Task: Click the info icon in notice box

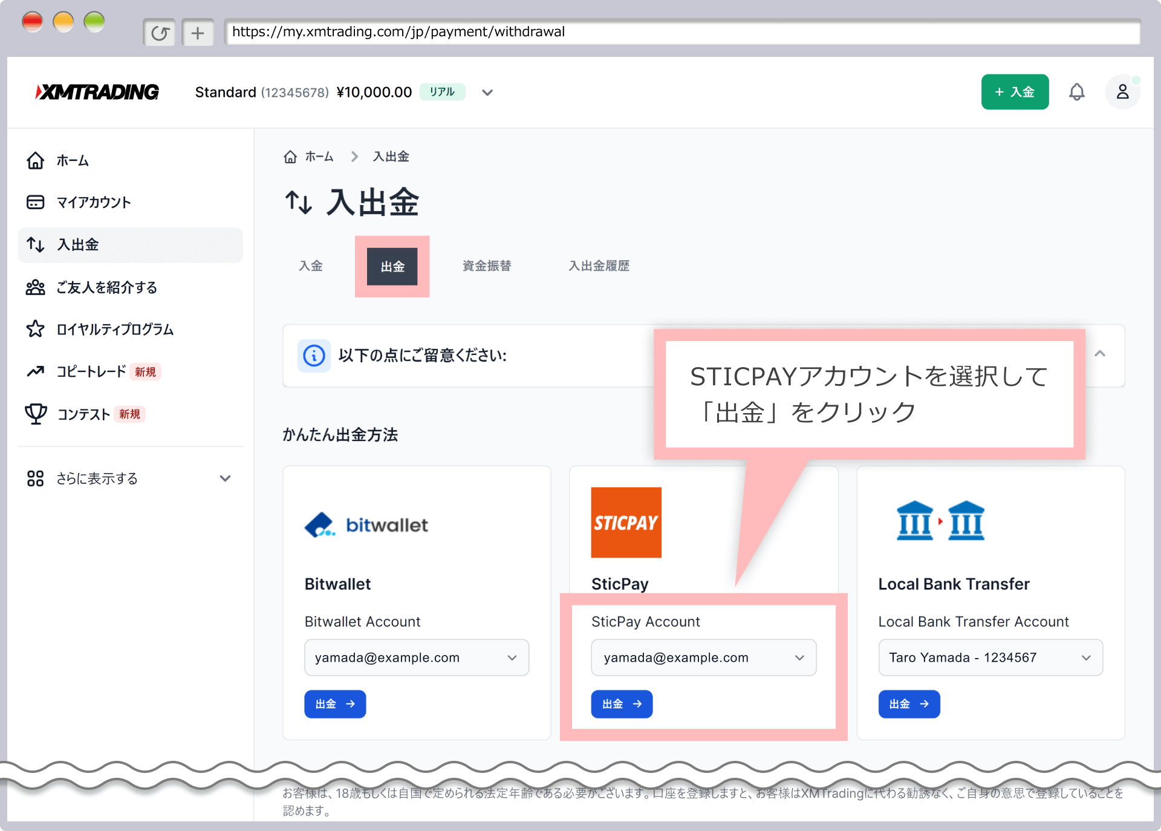Action: [314, 356]
